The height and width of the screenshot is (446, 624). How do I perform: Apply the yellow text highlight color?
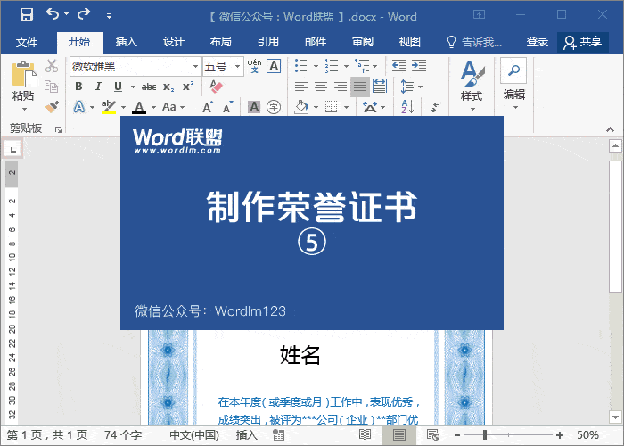[109, 107]
